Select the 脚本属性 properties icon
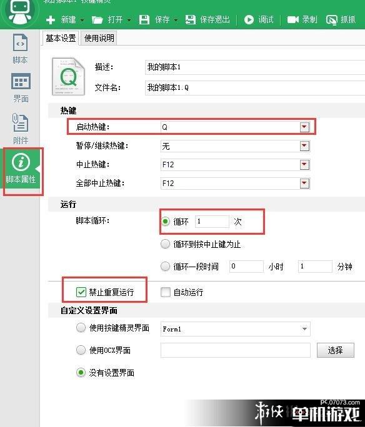Viewport: 365px width, 427px height. click(21, 162)
